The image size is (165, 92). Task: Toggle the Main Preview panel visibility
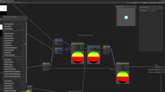click(x=161, y=3)
